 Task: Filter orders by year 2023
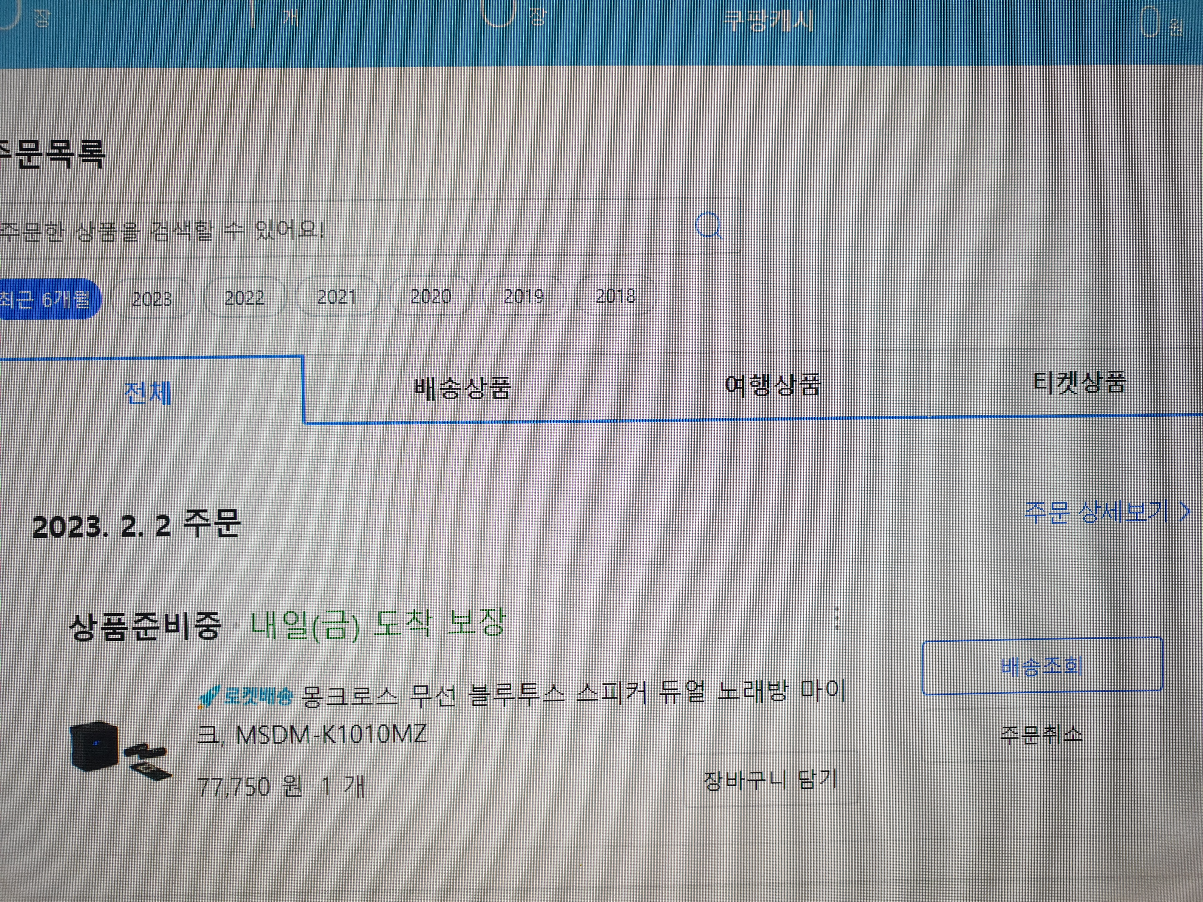[152, 299]
